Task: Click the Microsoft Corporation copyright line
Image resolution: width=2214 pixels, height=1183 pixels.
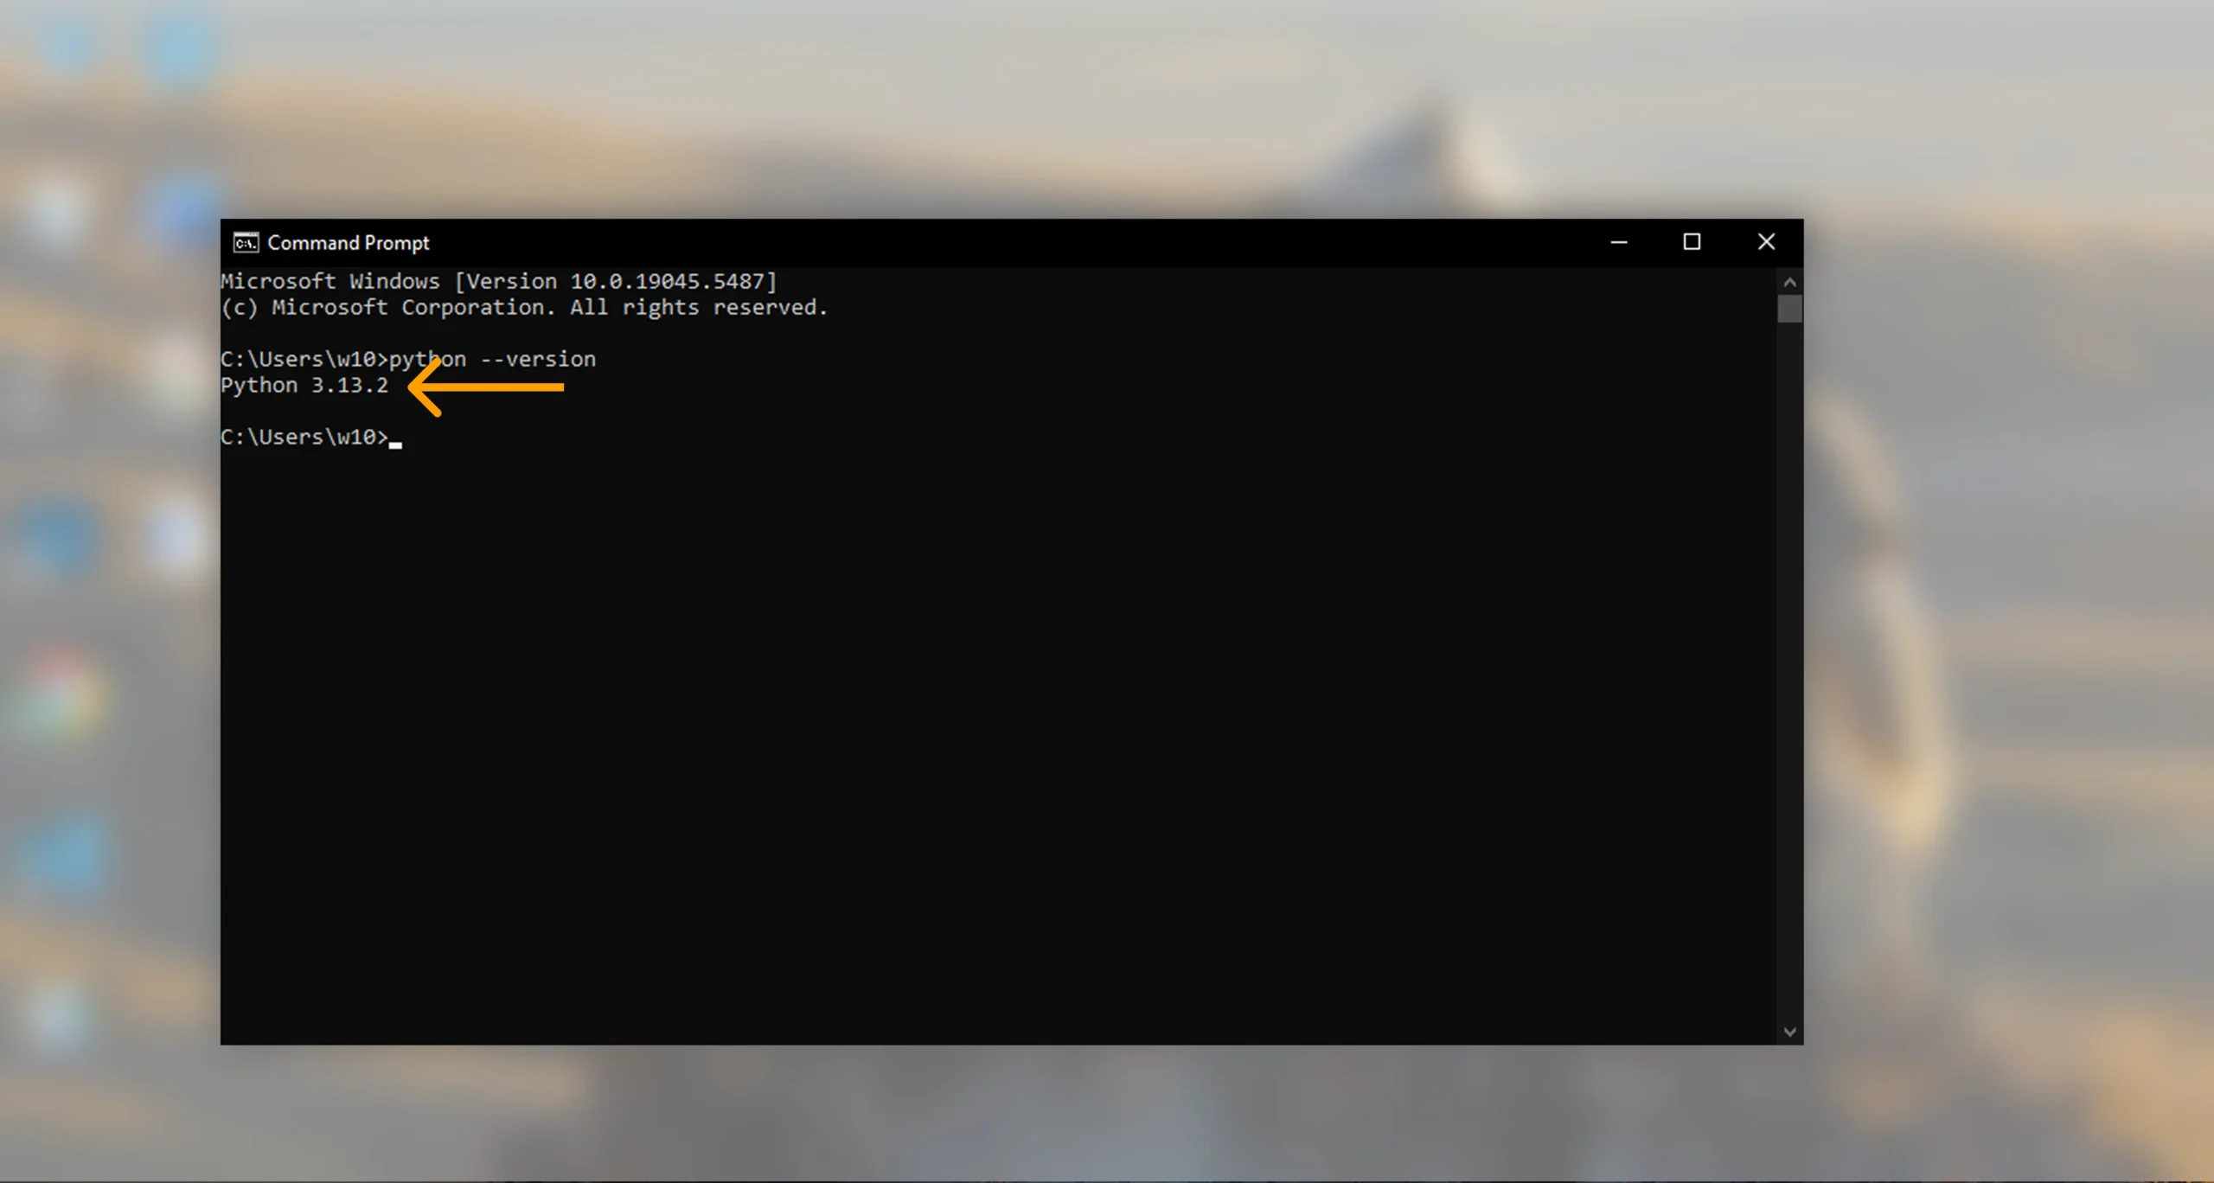Action: 524,308
